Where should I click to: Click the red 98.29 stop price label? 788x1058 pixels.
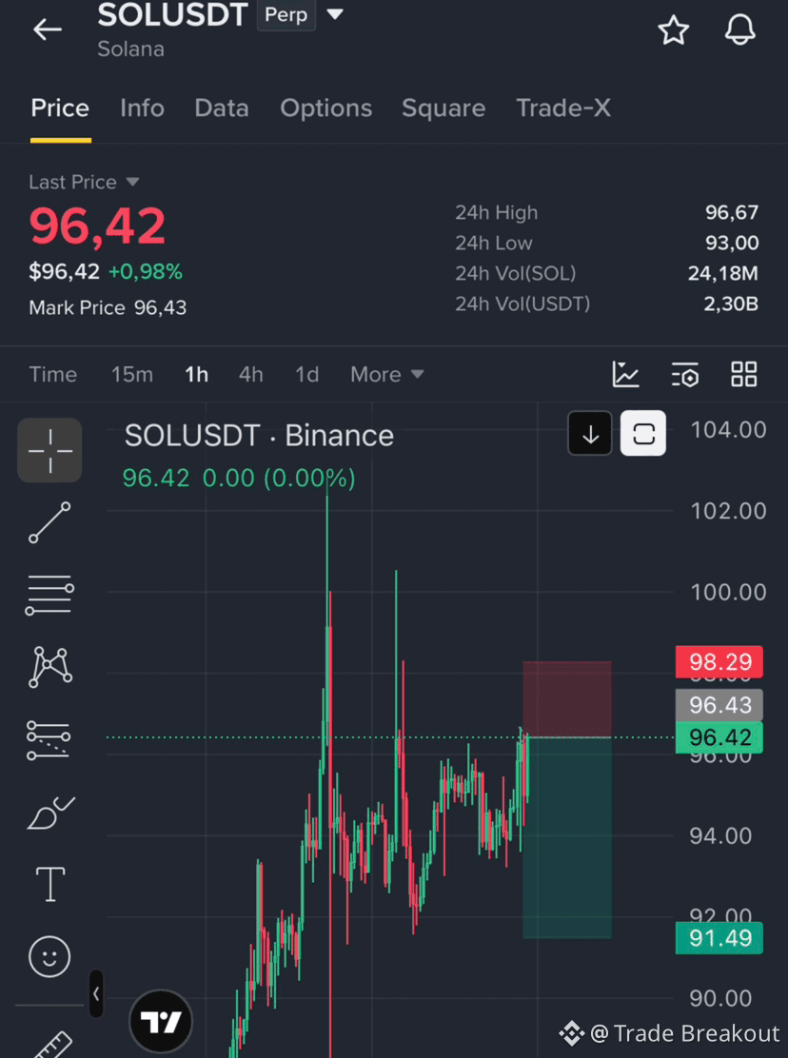point(719,662)
